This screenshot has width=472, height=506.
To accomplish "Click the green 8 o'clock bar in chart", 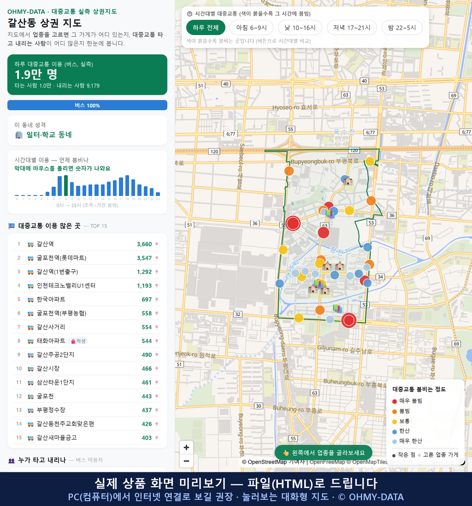I will [66, 186].
